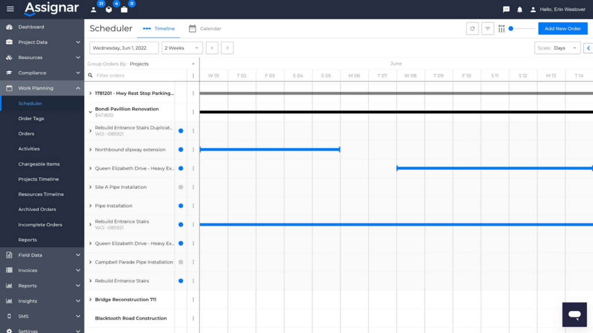Screen dimensions: 593x333
Task: Refresh the scheduler timeline
Action: click(472, 28)
